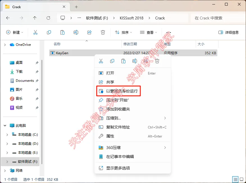Choose 固定到"开始" in the context menu
Image resolution: width=246 pixels, height=183 pixels.
click(133, 100)
